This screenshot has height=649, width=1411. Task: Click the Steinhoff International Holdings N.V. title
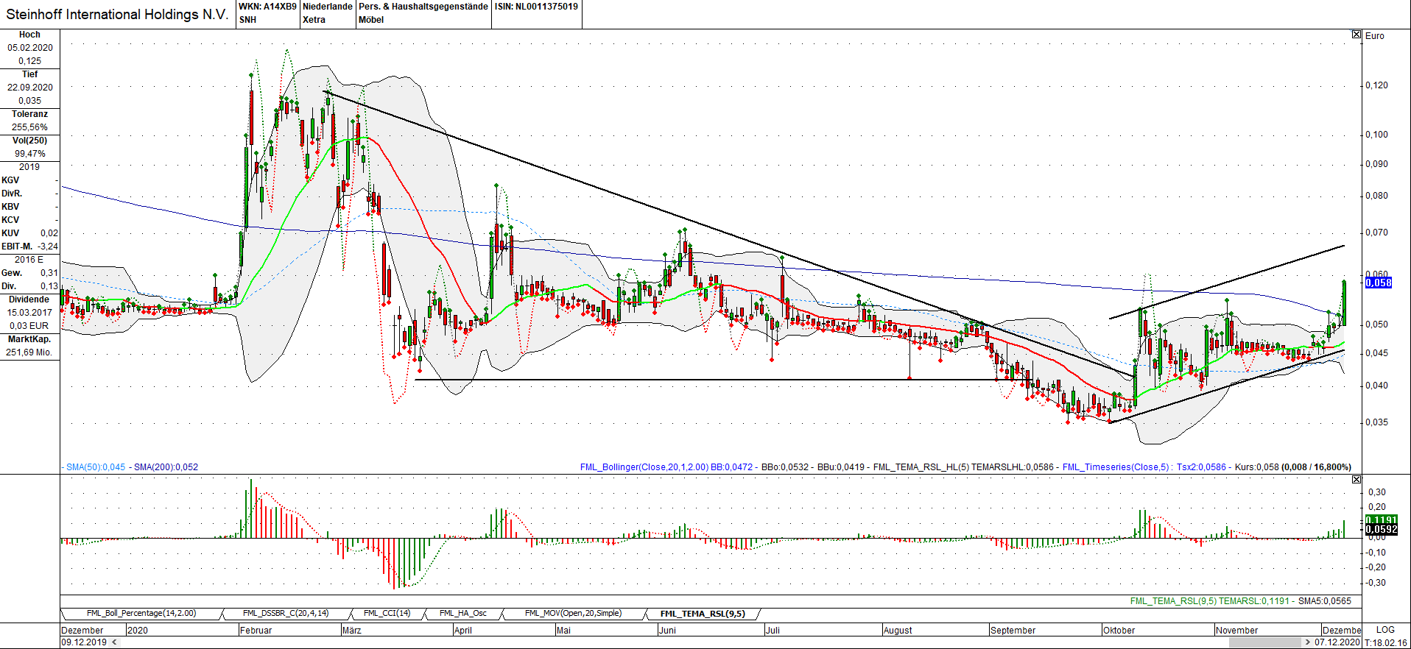pyautogui.click(x=117, y=14)
